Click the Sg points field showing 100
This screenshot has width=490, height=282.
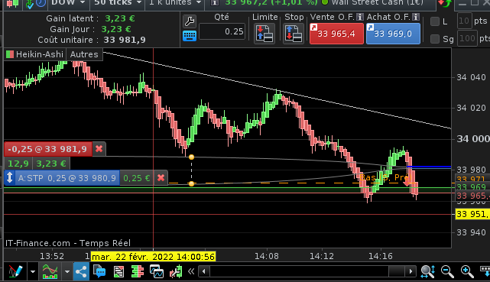[468, 39]
